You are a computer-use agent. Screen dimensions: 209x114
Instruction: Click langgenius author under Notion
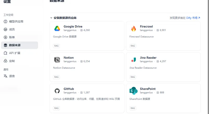(70, 61)
